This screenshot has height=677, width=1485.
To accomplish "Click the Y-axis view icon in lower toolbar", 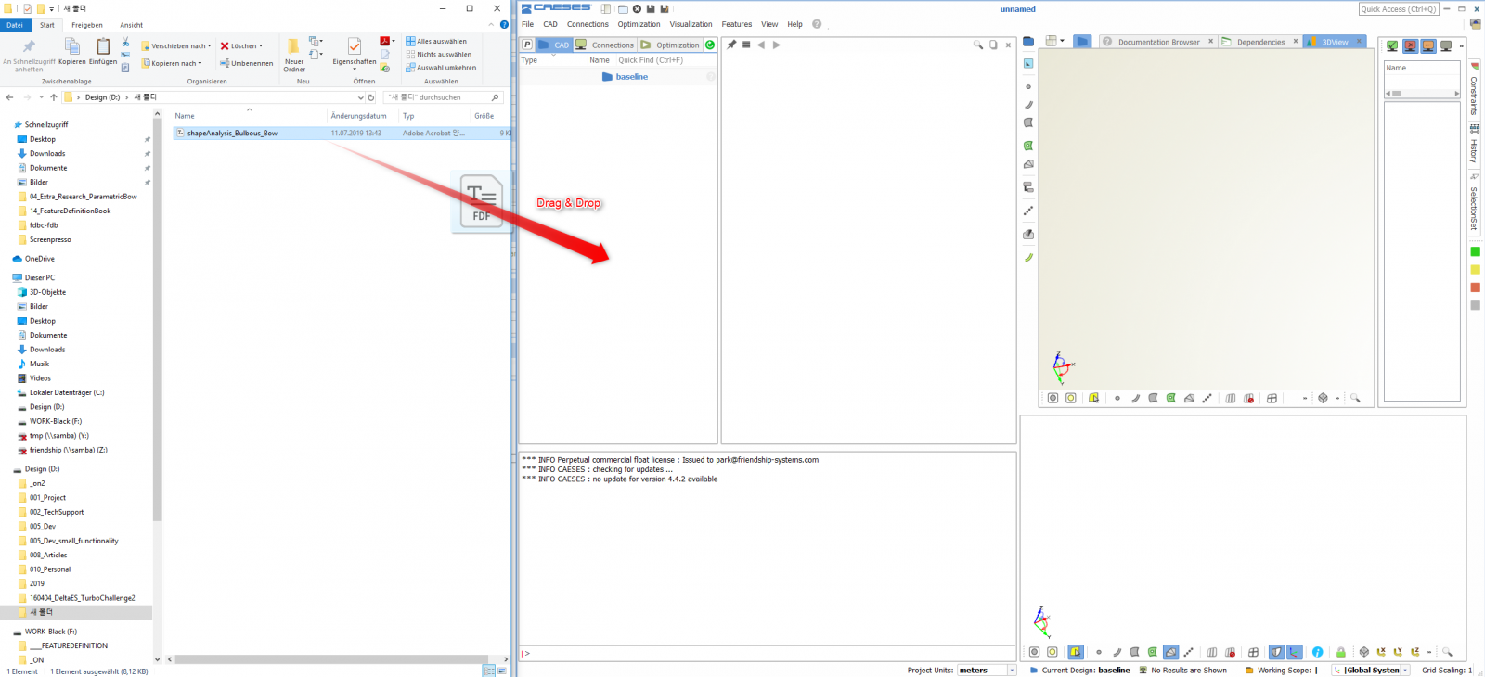I will click(x=1398, y=652).
